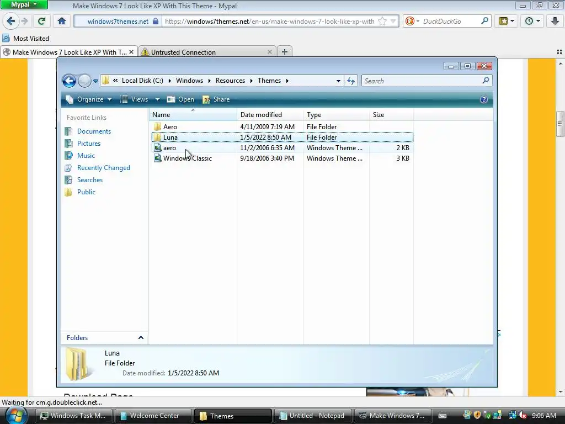Select the Luna folder icon
Screen dimensions: 565x424
click(x=157, y=137)
